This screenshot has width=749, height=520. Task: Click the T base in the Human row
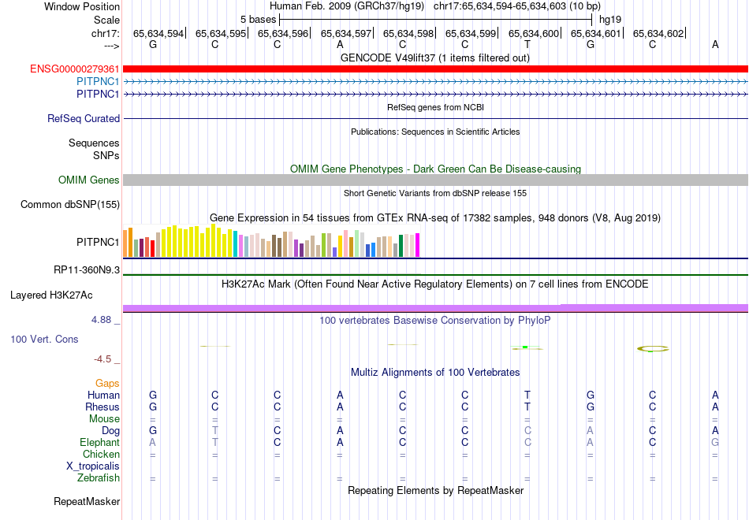527,395
